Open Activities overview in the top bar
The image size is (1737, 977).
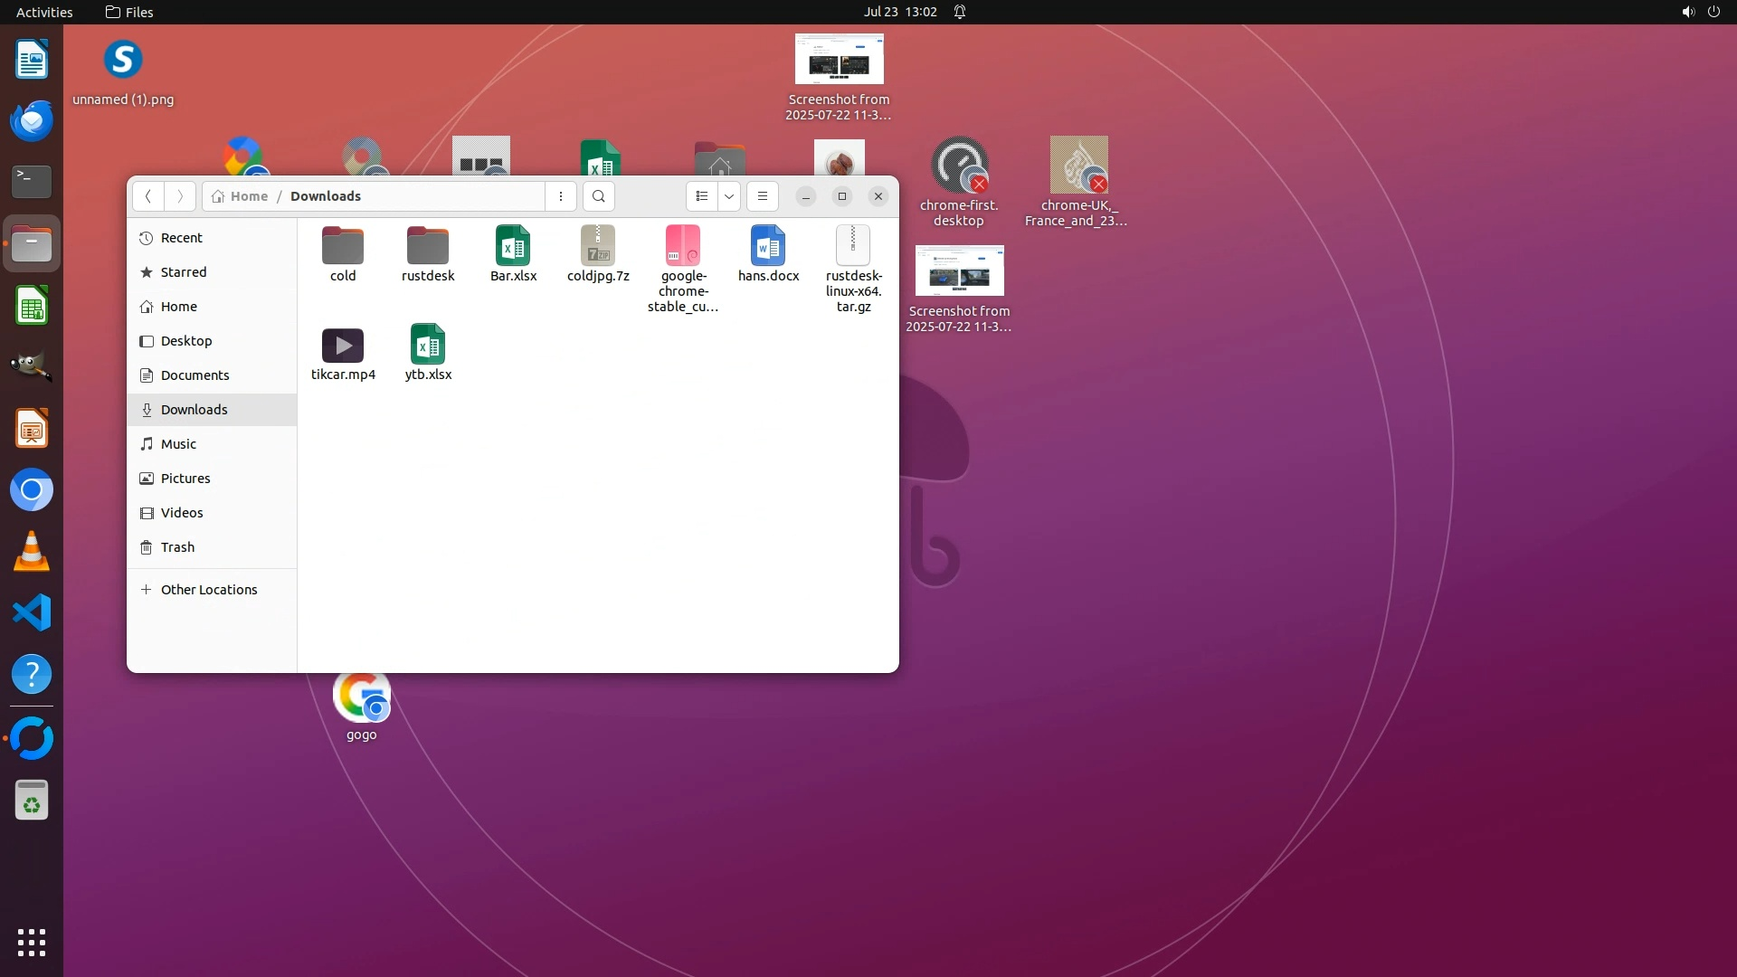[x=44, y=12]
